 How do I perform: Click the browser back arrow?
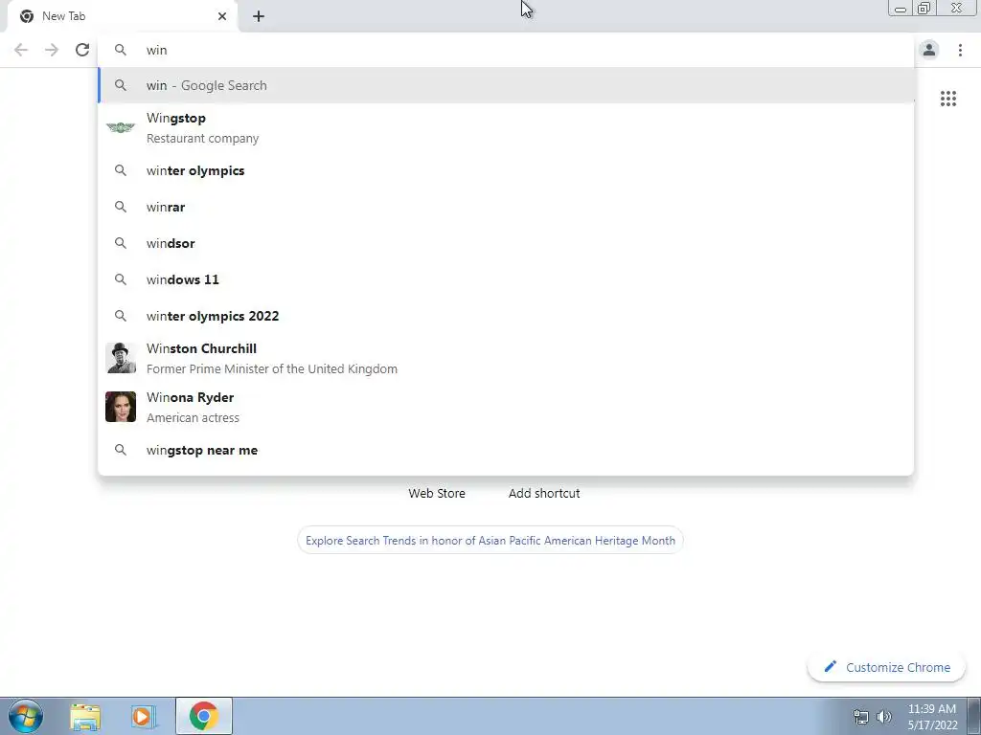21,50
